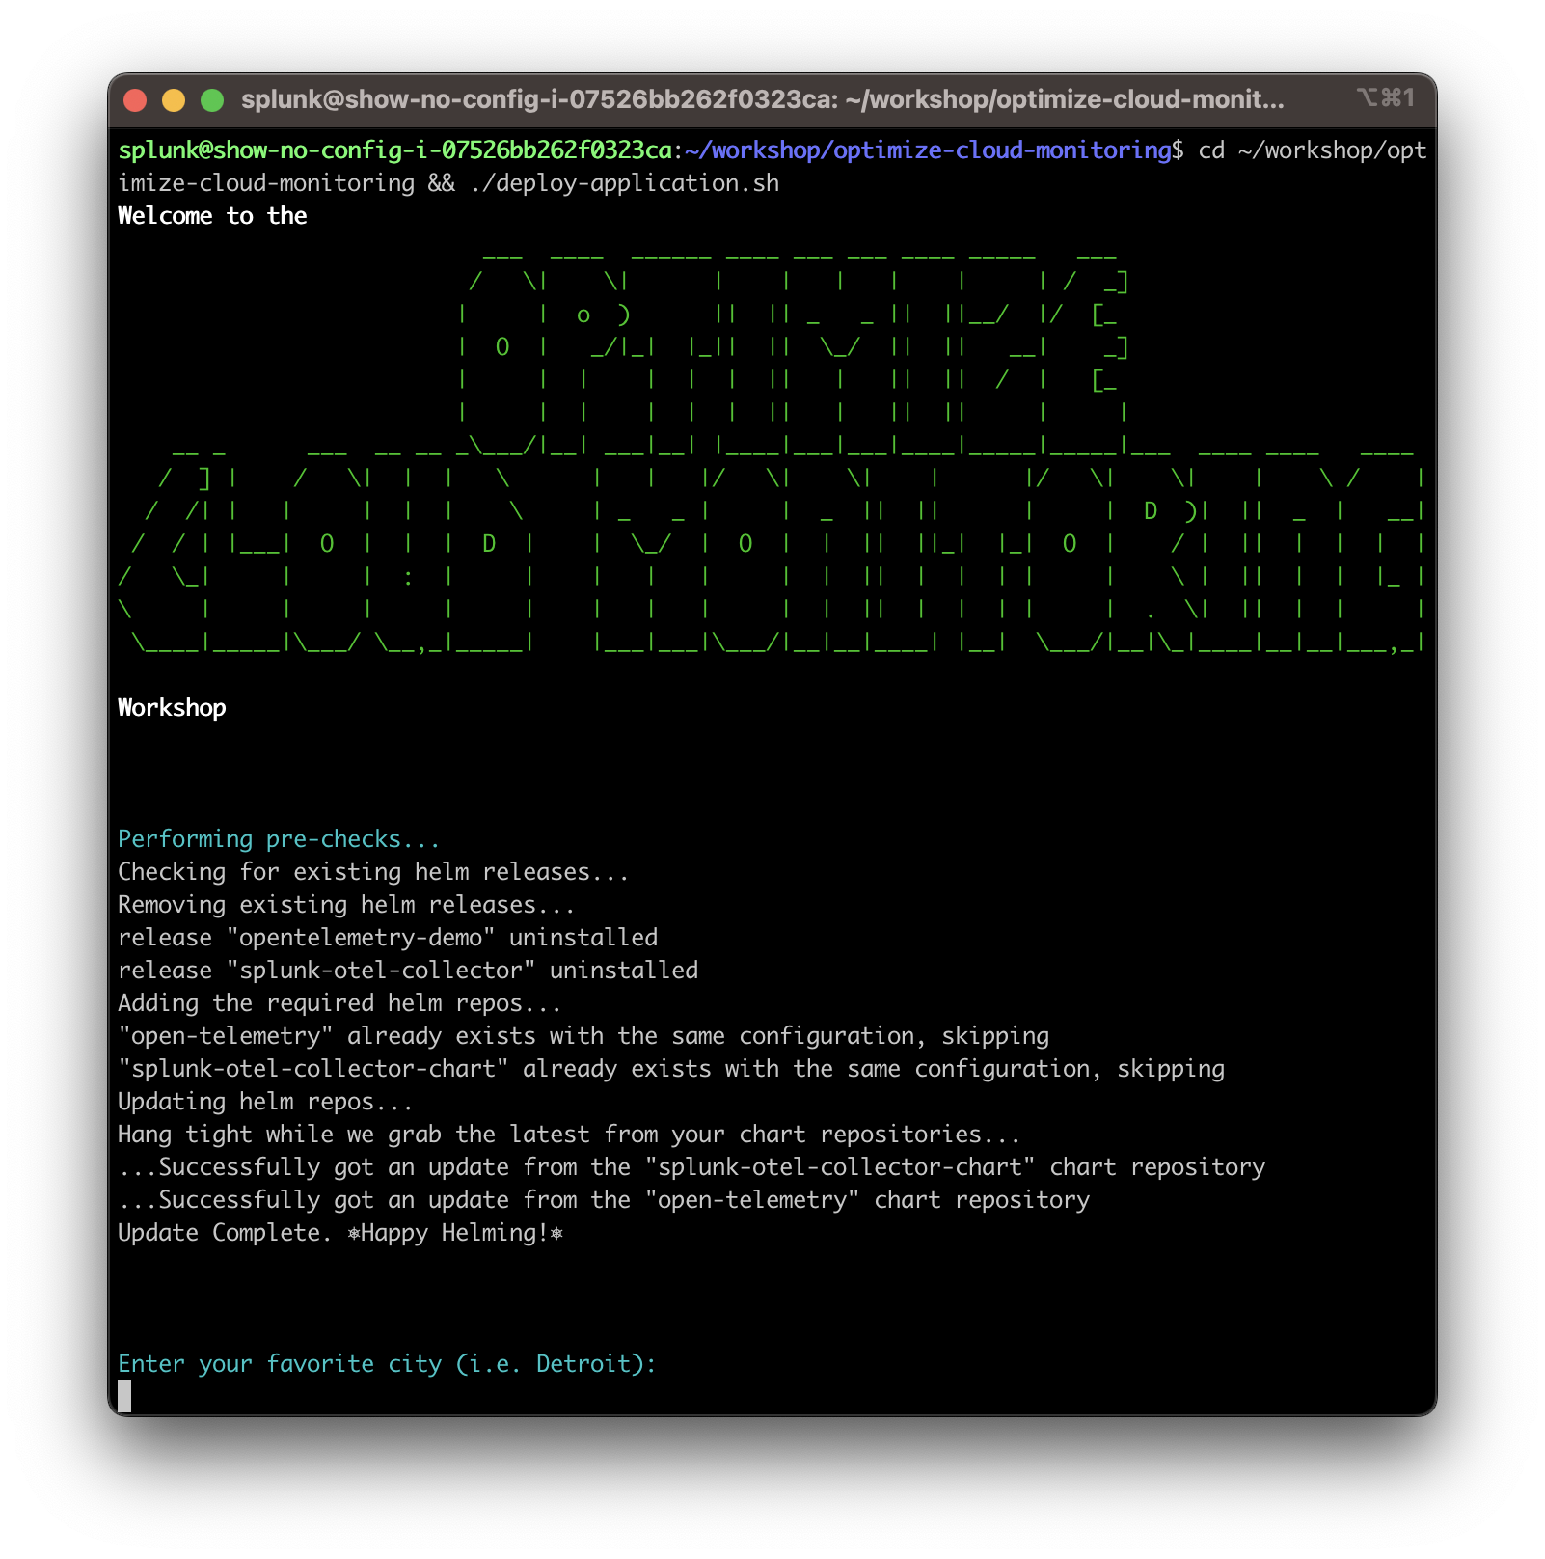
Task: Click the green splunk@show-no-config prompt username
Action: [x=394, y=150]
